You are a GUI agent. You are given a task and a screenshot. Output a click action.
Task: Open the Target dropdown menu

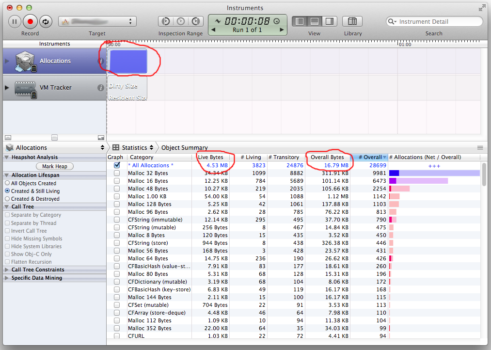click(x=97, y=21)
